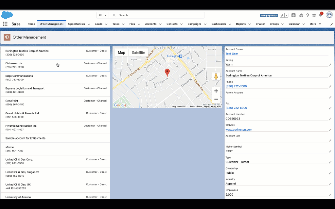Click the user profile avatar
Viewport: 335px width, 209px height.
(329, 15)
